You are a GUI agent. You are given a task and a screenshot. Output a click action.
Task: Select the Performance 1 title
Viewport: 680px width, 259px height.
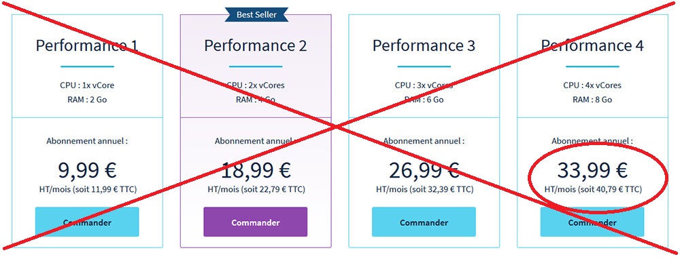[87, 45]
